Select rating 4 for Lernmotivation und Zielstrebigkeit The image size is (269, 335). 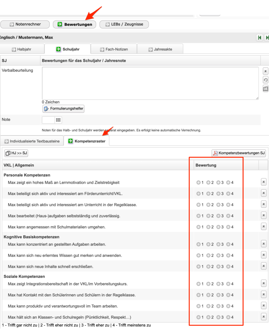click(228, 183)
